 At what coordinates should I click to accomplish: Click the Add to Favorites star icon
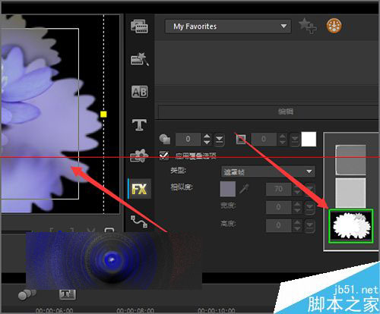point(307,26)
